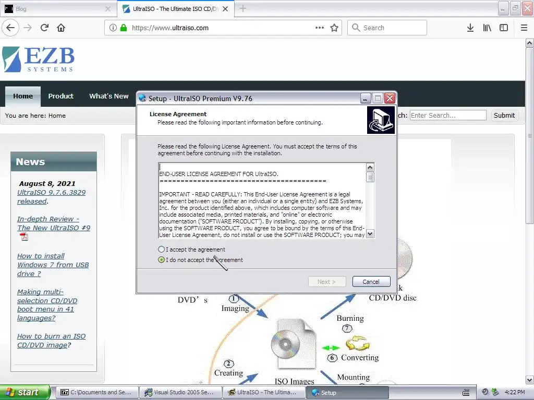
Task: Click the green padlock security icon
Action: [x=124, y=28]
